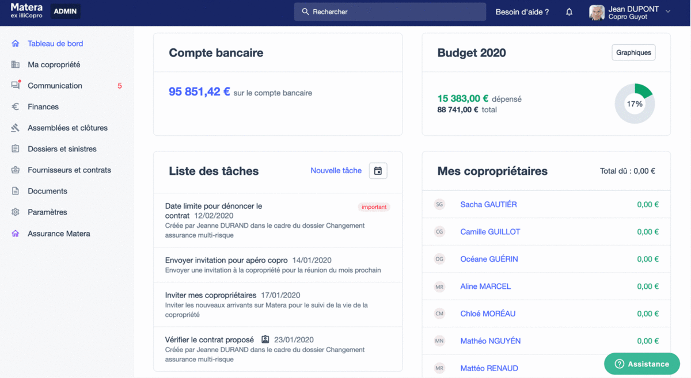The height and width of the screenshot is (378, 691).
Task: Click the 17% budget donut chart
Action: point(635,104)
